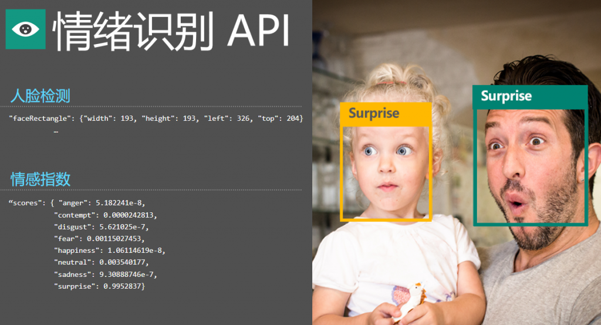The height and width of the screenshot is (325, 601).
Task: Select the "contempt" score entry
Action: 105,215
